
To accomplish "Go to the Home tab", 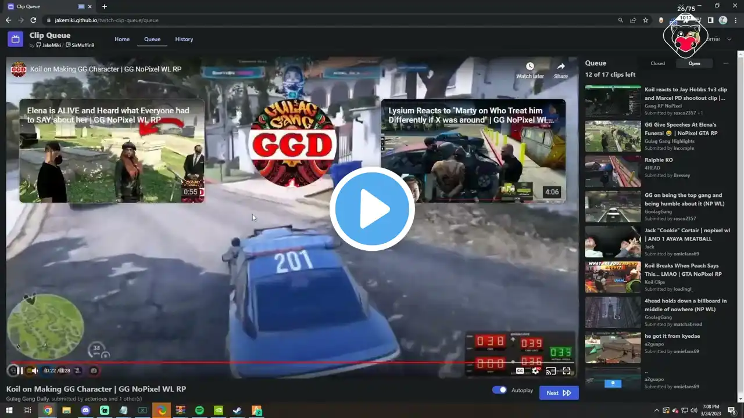I will [122, 39].
